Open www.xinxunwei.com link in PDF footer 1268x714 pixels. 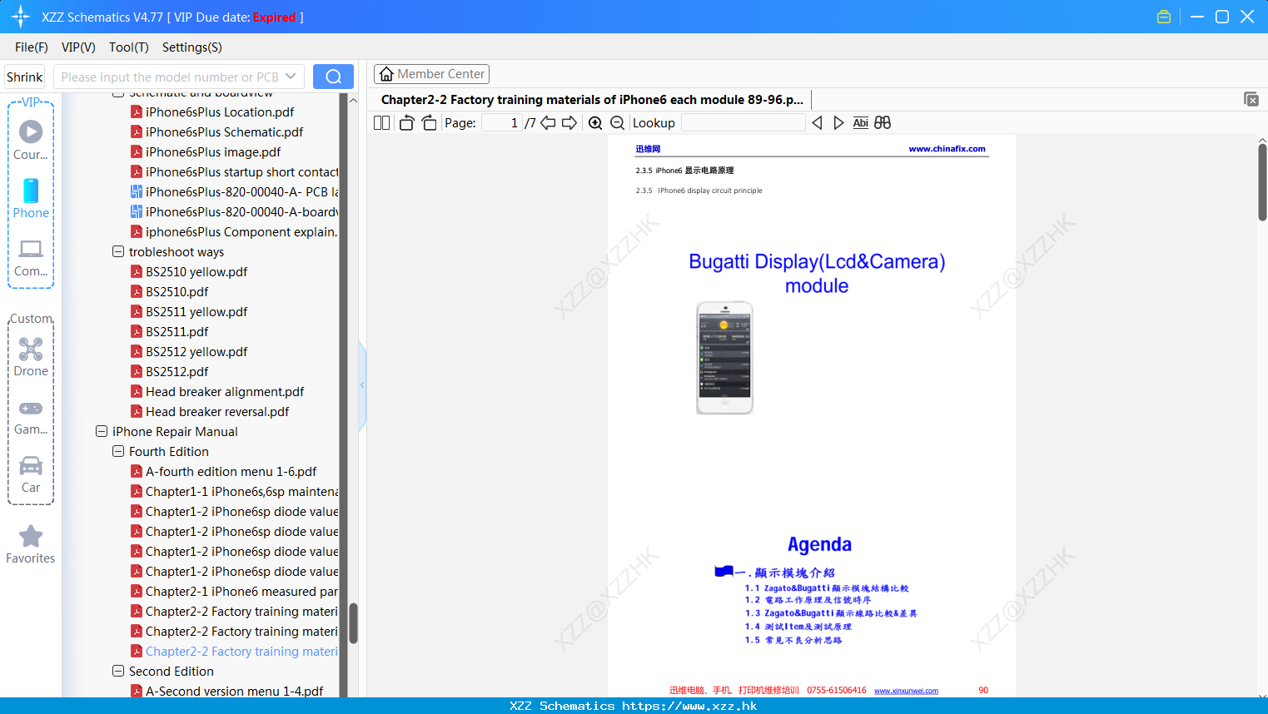906,691
